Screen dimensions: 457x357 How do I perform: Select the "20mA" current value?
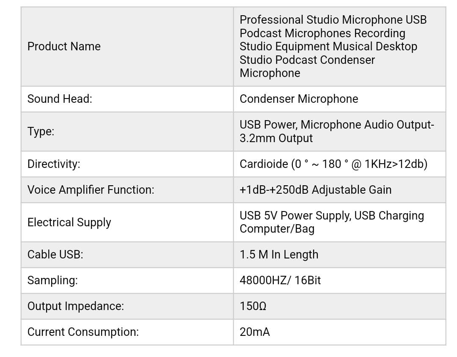point(255,332)
